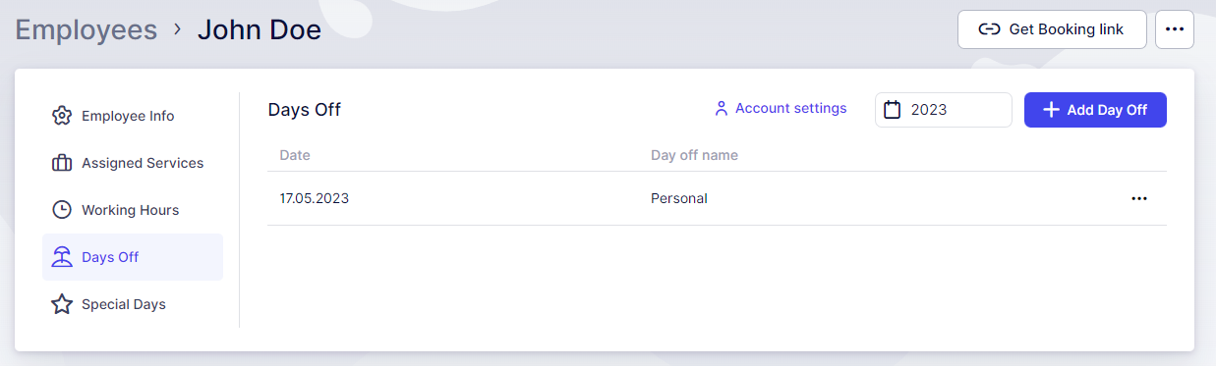Image resolution: width=1216 pixels, height=366 pixels.
Task: Select the 17.05.2023 day off row
Action: 717,198
